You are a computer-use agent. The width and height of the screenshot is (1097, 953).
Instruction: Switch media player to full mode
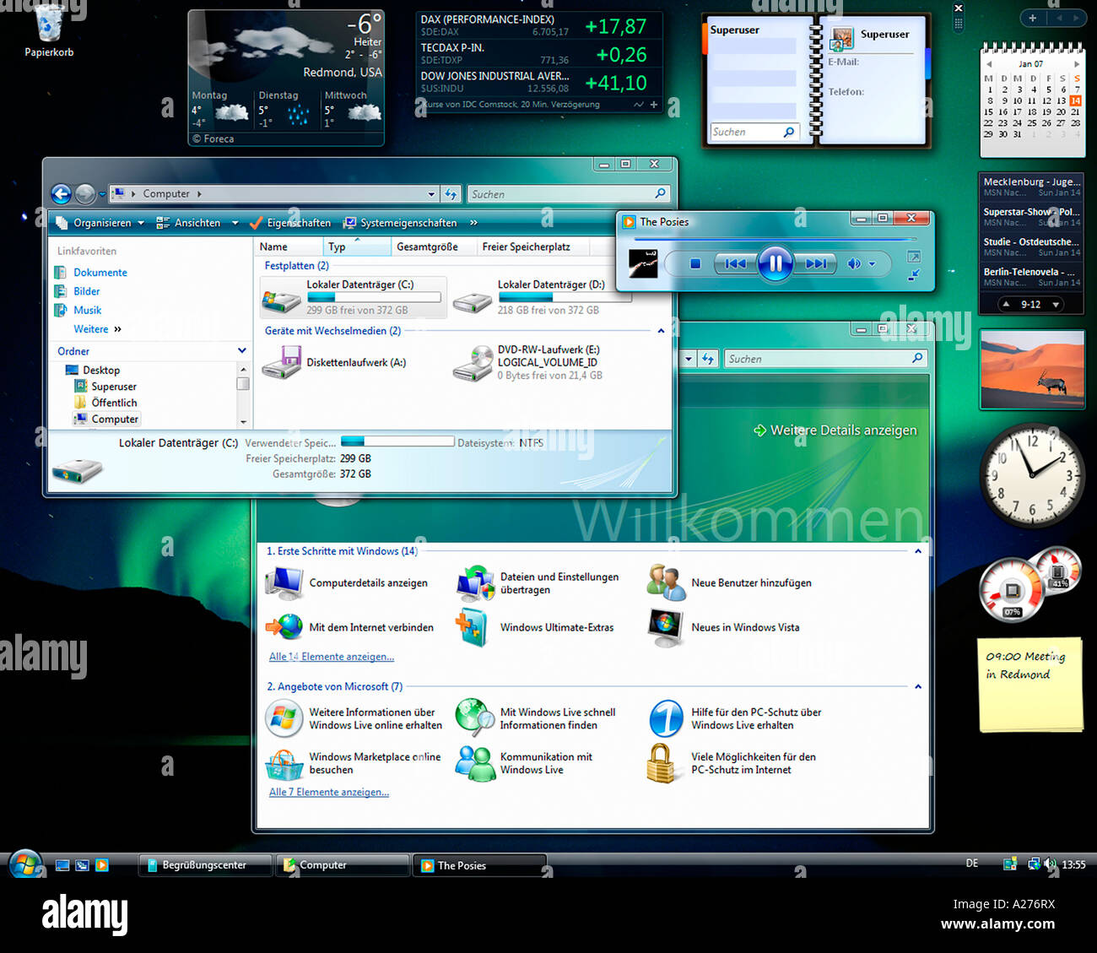914,257
